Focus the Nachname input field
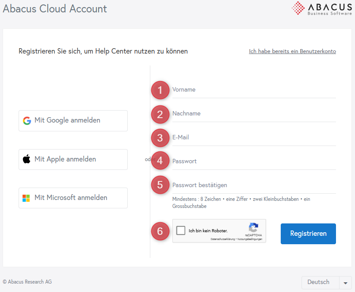This screenshot has width=355, height=292. click(x=254, y=114)
